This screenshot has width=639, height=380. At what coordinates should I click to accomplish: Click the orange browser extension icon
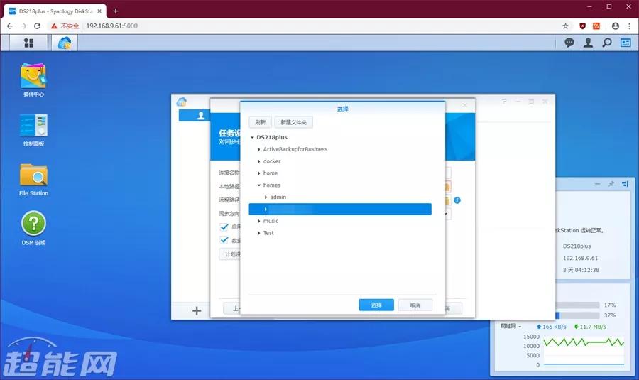(596, 26)
